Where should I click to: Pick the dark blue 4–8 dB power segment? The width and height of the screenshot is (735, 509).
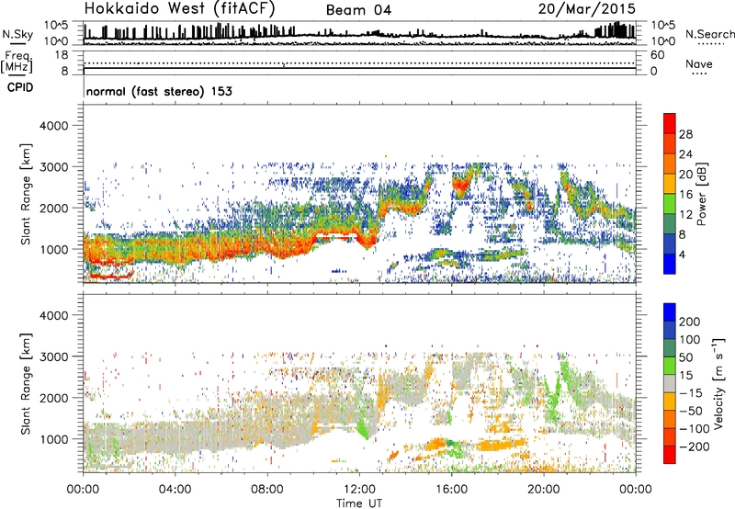pos(670,243)
